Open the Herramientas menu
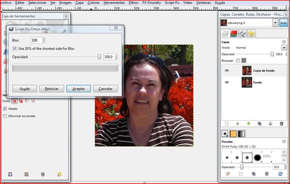The image size is (290, 184). tap(114, 3)
